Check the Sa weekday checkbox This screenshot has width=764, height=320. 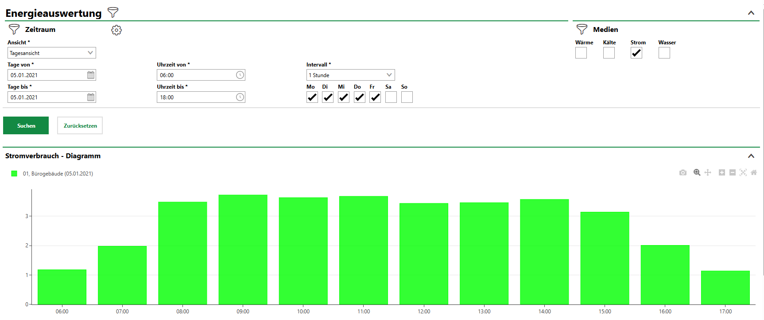[x=391, y=97]
